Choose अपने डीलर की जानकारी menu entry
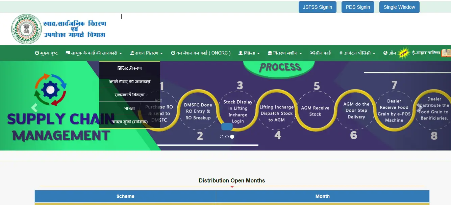 [130, 81]
